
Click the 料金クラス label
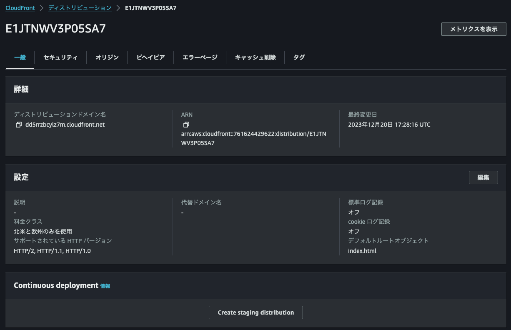pos(28,222)
